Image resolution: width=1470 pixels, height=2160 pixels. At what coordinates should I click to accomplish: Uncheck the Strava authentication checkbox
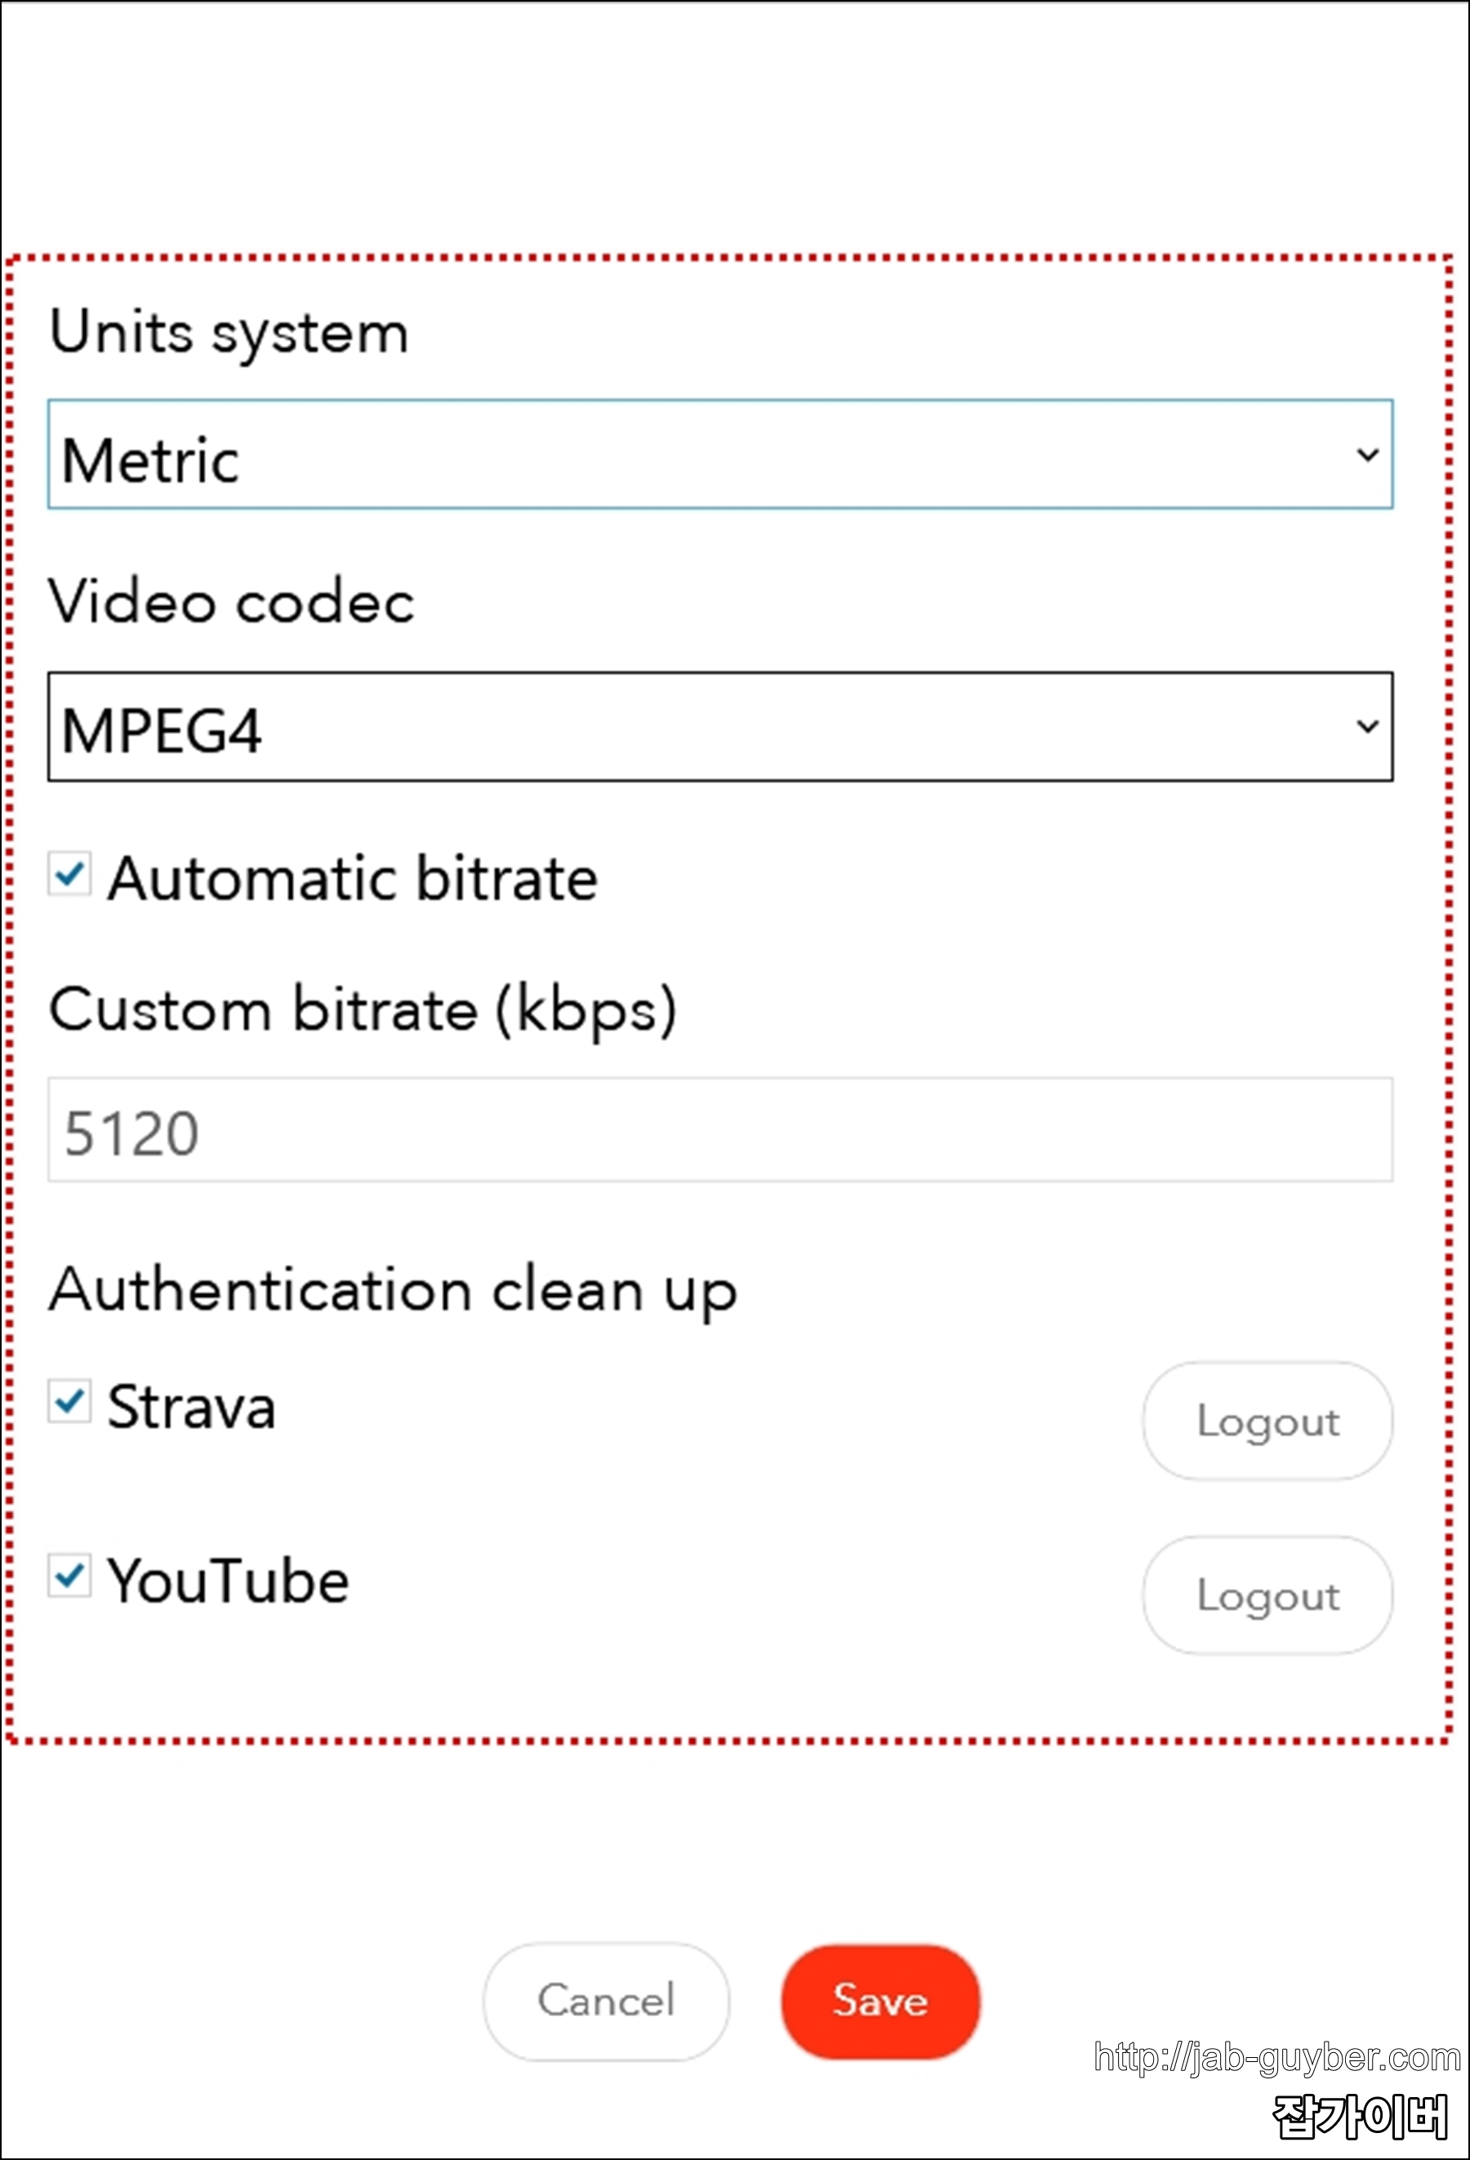(x=69, y=1401)
